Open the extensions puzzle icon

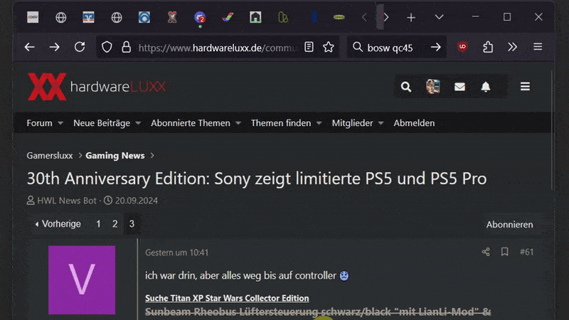pos(488,47)
